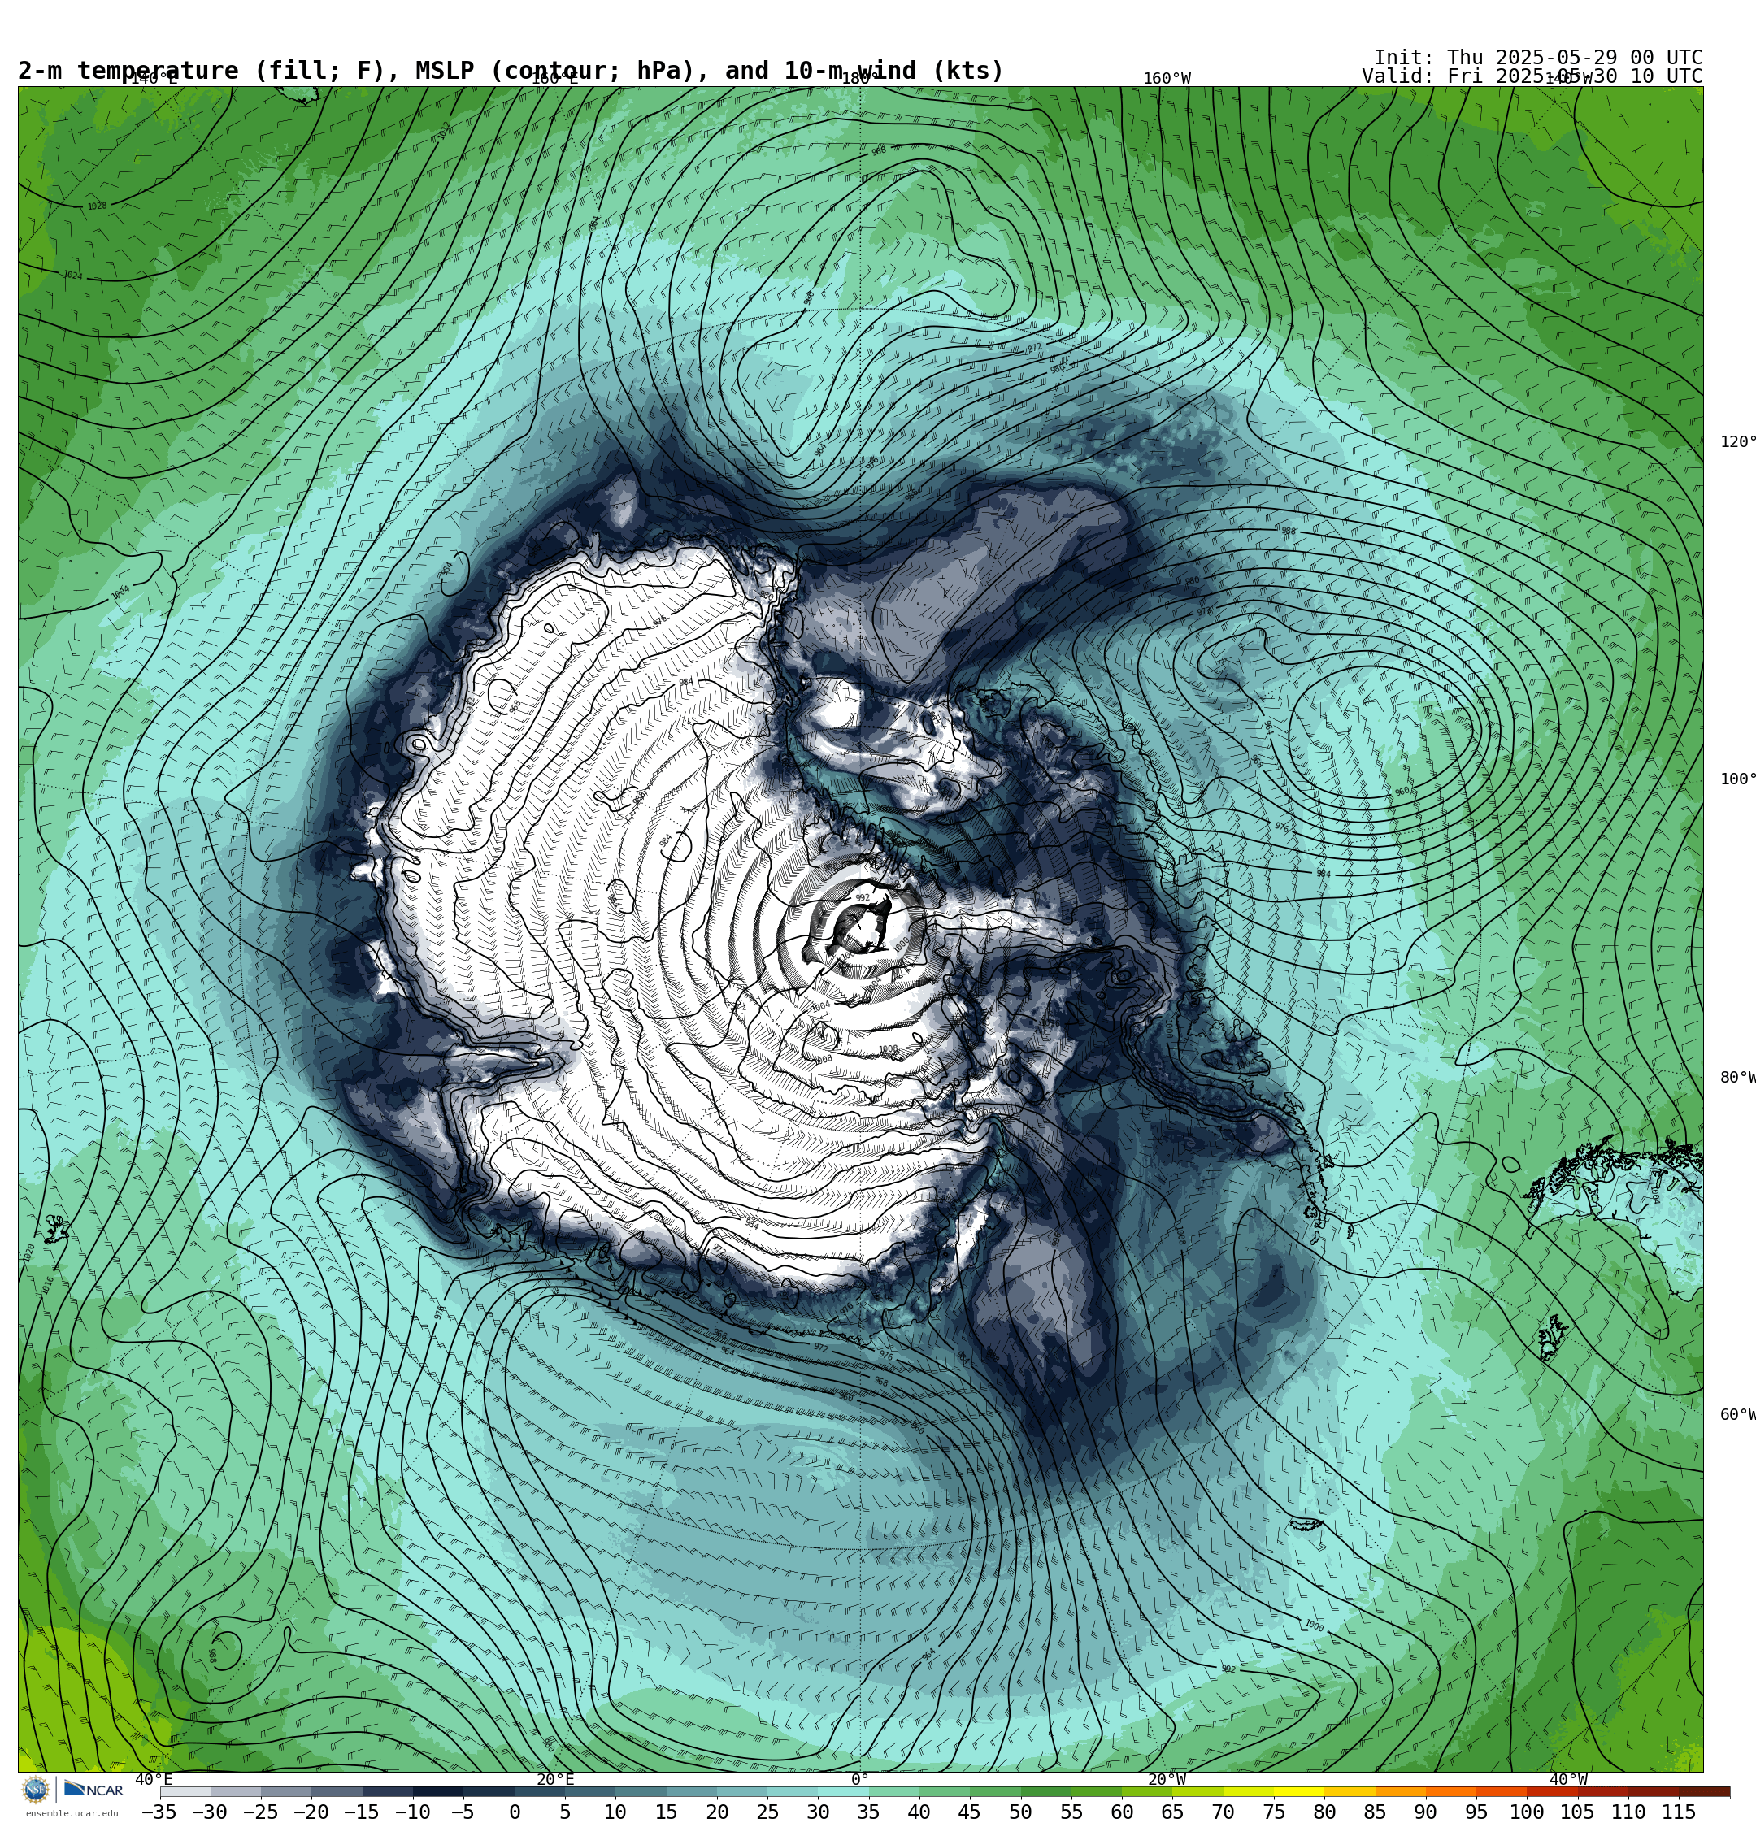
Task: Click the Valid time line in the header
Action: (1532, 76)
